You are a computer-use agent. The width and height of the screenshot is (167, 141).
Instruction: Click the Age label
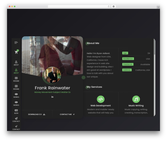125,53
